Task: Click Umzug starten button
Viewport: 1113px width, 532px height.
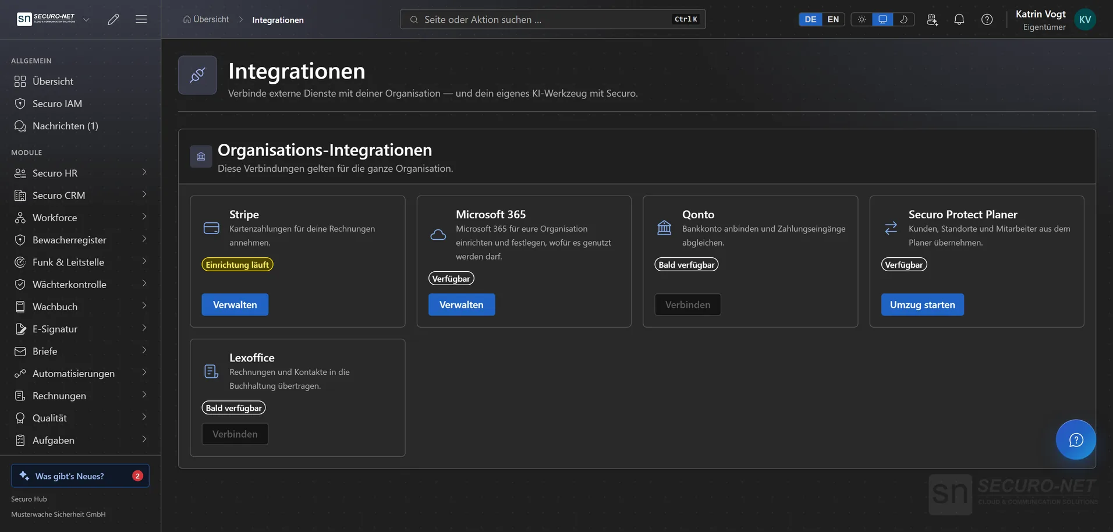Action: [922, 304]
